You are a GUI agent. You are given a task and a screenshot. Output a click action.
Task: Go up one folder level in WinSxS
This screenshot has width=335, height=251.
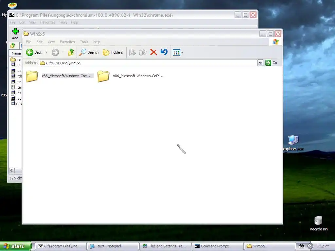point(71,52)
